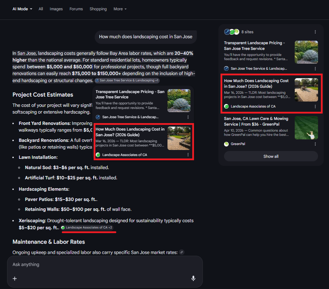Click the Artificial Turf price line
This screenshot has width=329, height=289.
coord(71,178)
